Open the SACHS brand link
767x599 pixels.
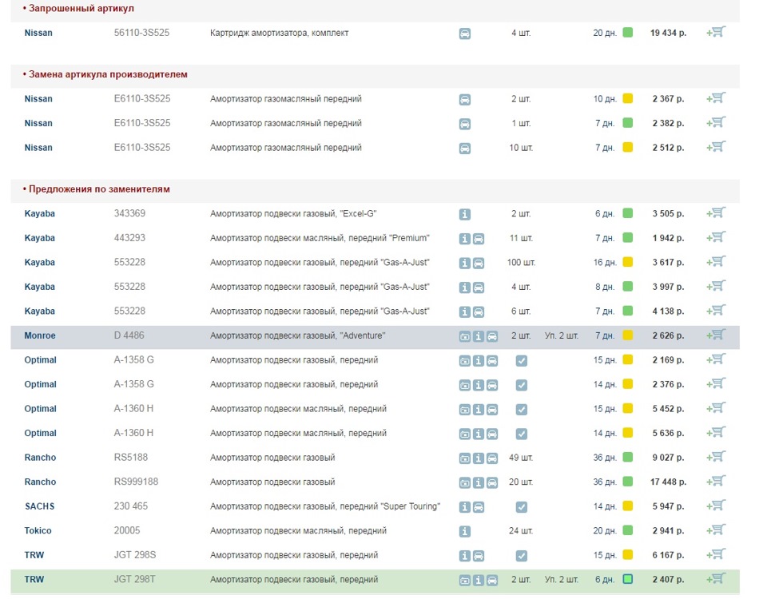tap(39, 506)
